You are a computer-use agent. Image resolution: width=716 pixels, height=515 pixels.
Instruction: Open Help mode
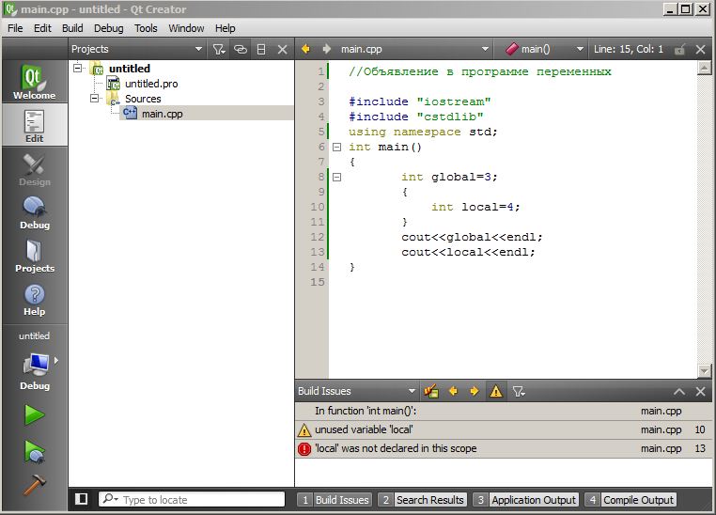pyautogui.click(x=34, y=299)
